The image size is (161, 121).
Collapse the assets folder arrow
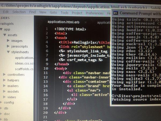(x=5, y=35)
